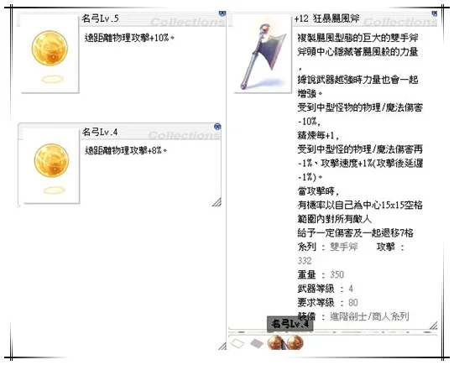The width and height of the screenshot is (454, 365).
Task: Click the 名弓Lv.5 window title
Action: click(x=100, y=18)
